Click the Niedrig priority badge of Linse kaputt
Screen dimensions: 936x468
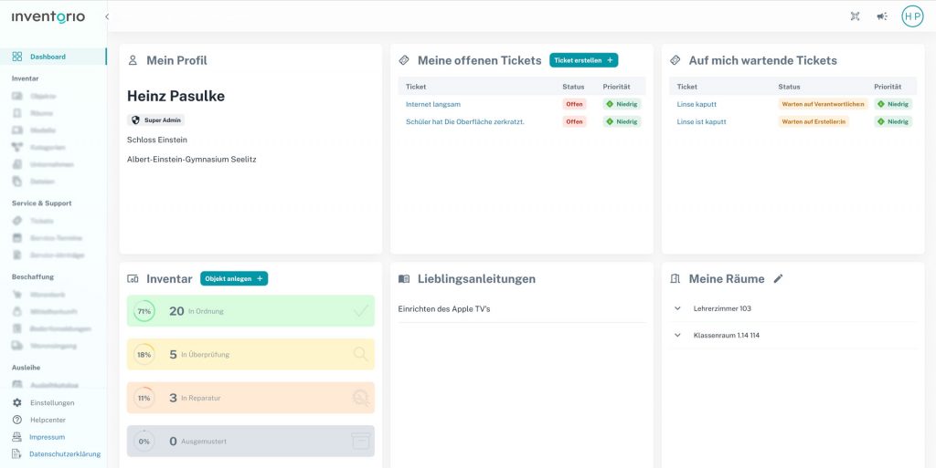pyautogui.click(x=893, y=104)
